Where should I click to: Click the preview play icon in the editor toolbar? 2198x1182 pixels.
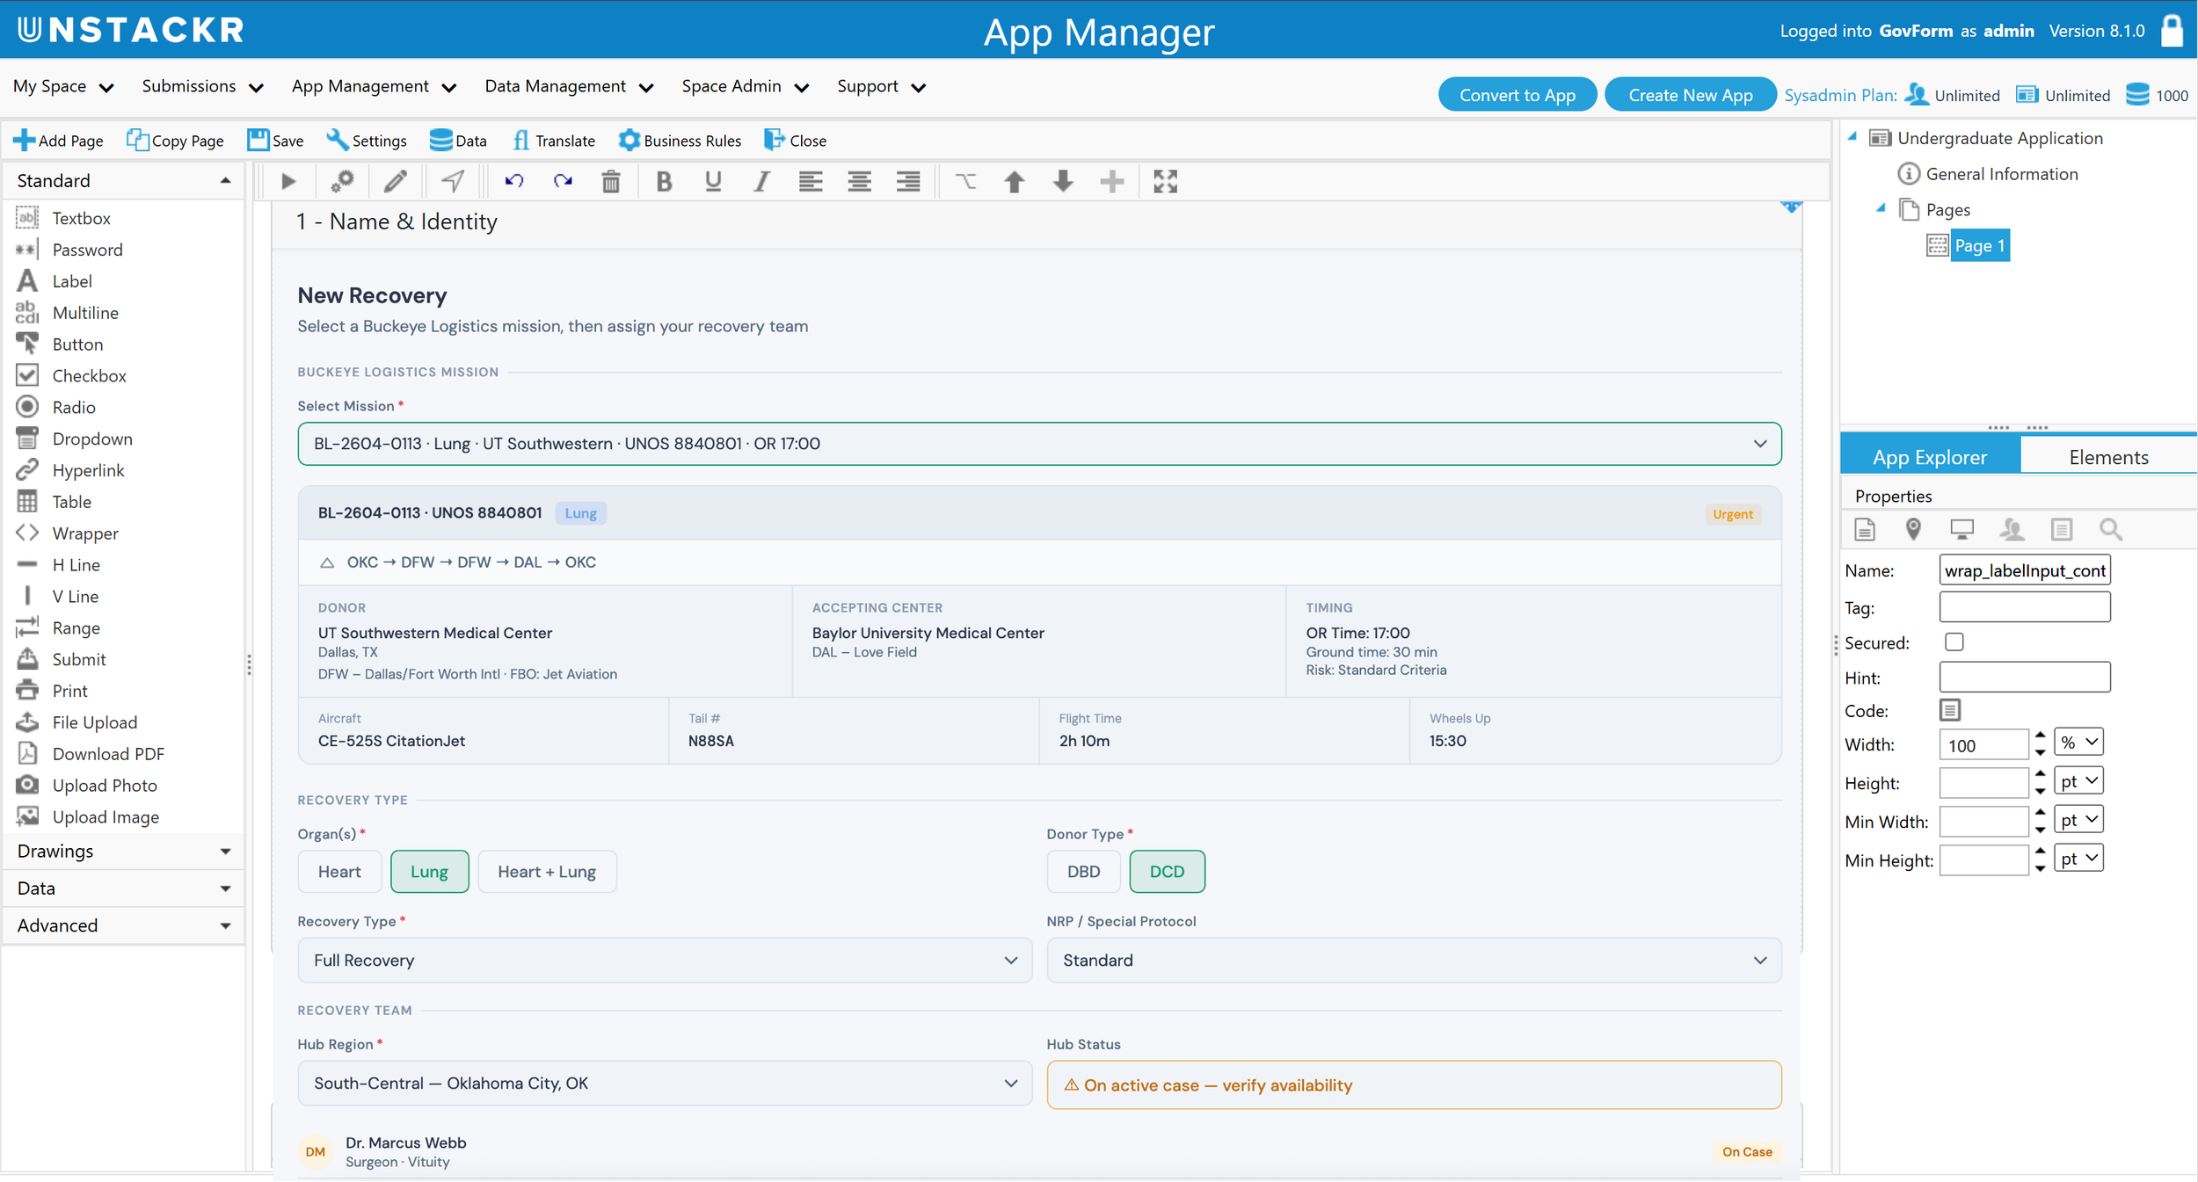pos(288,182)
